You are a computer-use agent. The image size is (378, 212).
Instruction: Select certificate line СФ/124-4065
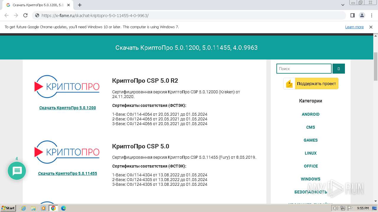tap(160, 119)
